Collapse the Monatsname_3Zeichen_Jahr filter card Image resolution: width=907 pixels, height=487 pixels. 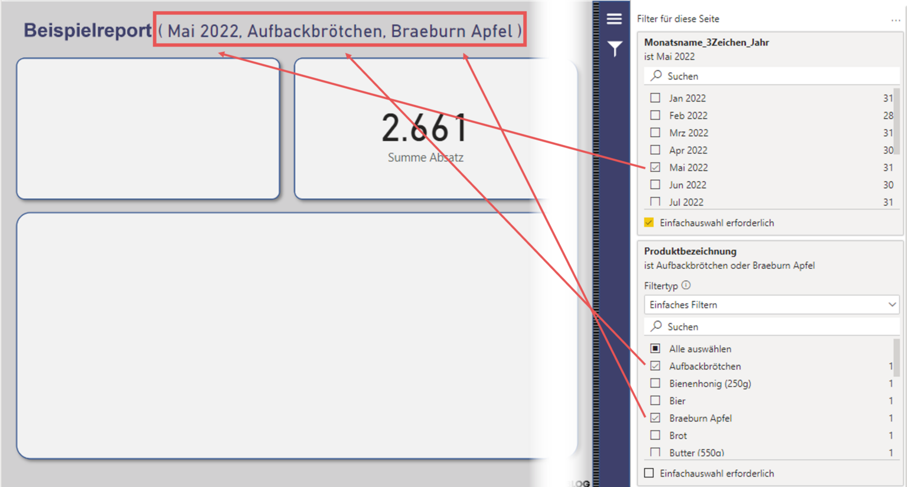[x=709, y=42]
